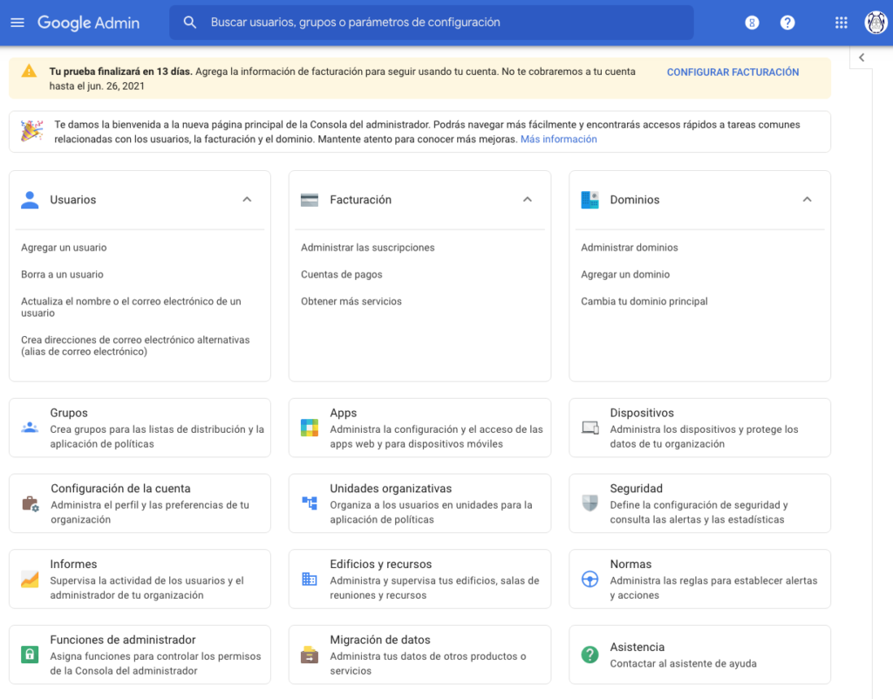Collapse the Dominios card

click(x=807, y=199)
